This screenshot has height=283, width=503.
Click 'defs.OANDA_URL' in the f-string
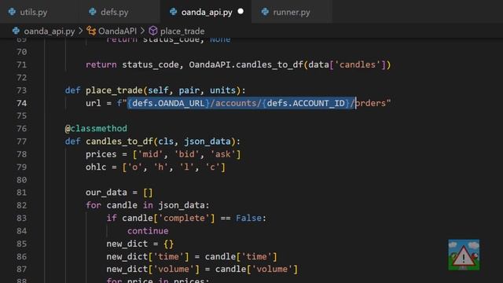(168, 103)
